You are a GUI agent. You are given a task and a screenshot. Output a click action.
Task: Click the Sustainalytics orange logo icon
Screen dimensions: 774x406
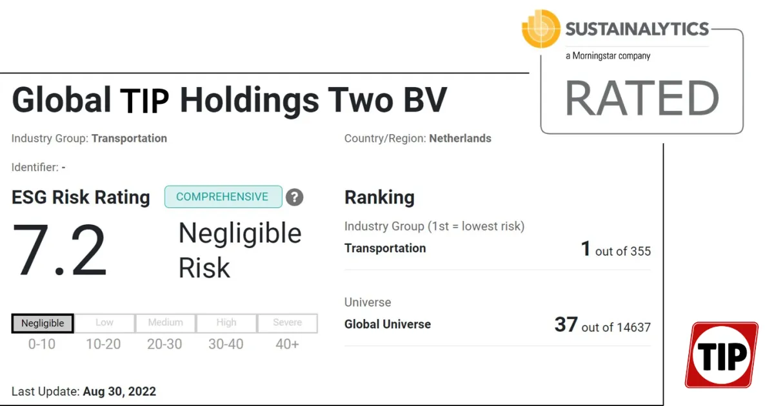click(541, 29)
